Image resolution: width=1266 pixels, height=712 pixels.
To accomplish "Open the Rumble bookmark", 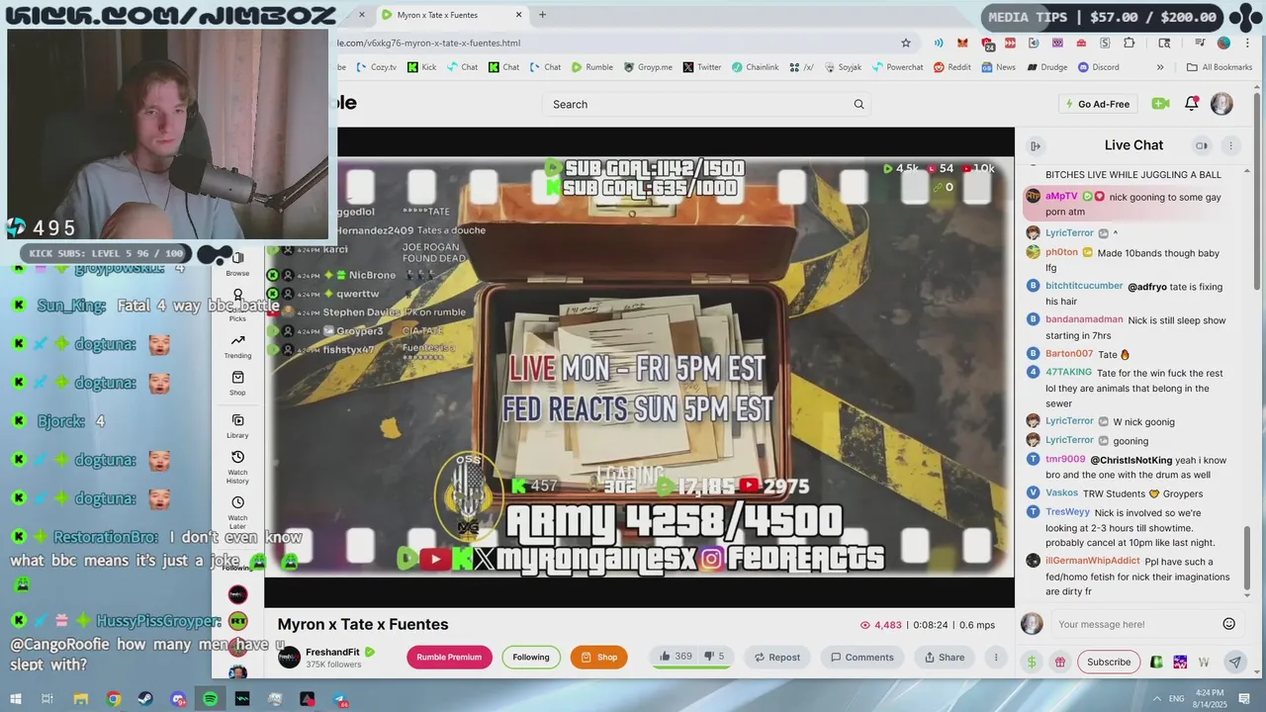I will tap(591, 67).
